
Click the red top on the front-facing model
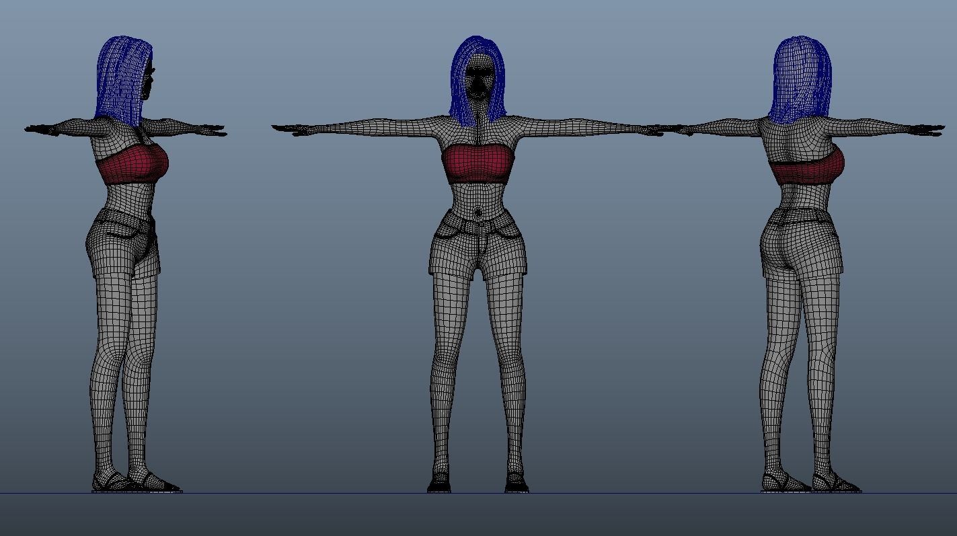(x=478, y=165)
